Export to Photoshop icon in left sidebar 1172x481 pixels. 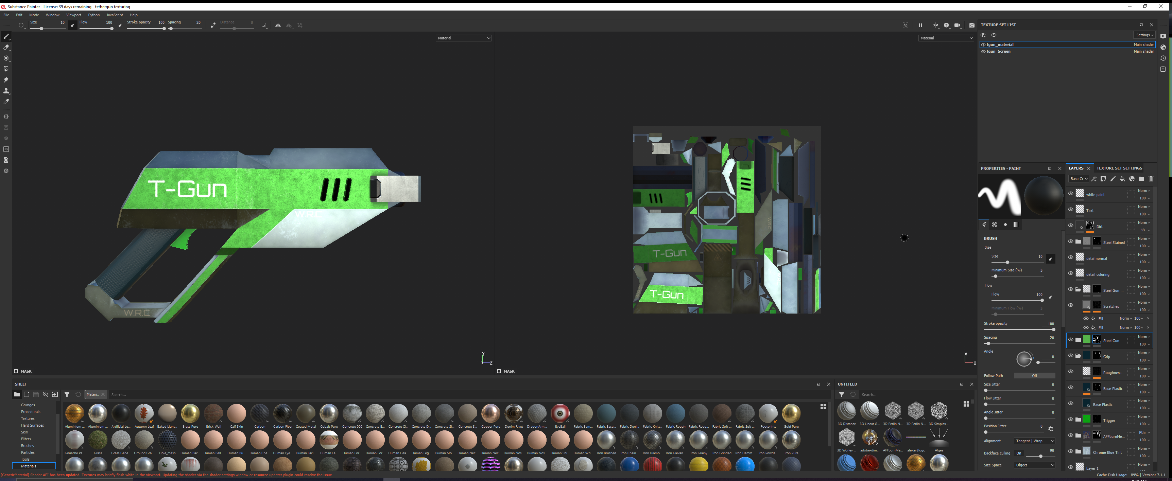pos(6,149)
